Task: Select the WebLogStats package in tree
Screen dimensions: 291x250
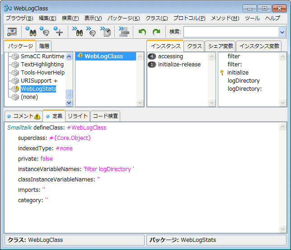Action: [x=38, y=89]
